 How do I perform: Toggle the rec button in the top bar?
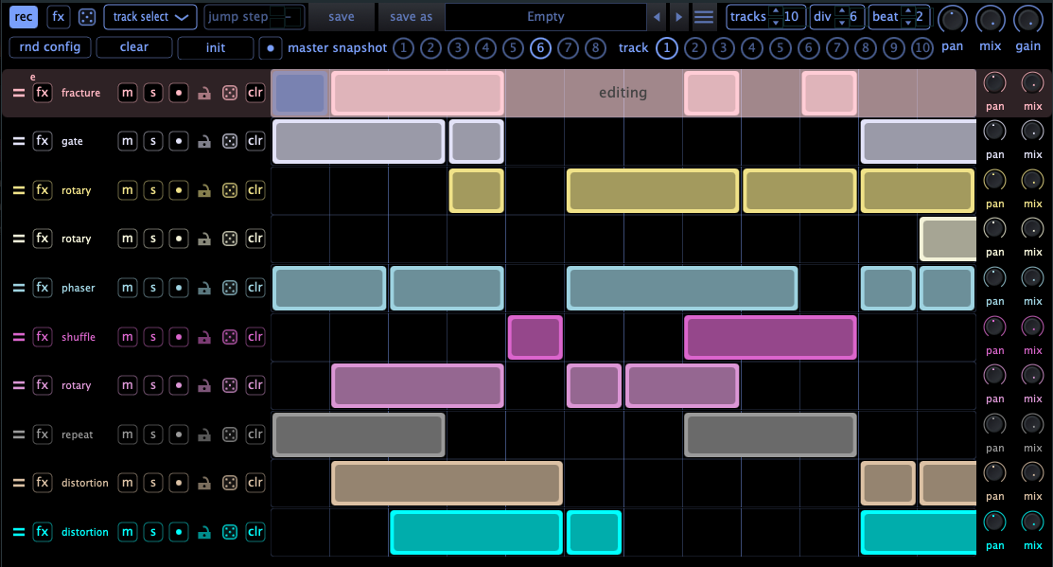24,17
